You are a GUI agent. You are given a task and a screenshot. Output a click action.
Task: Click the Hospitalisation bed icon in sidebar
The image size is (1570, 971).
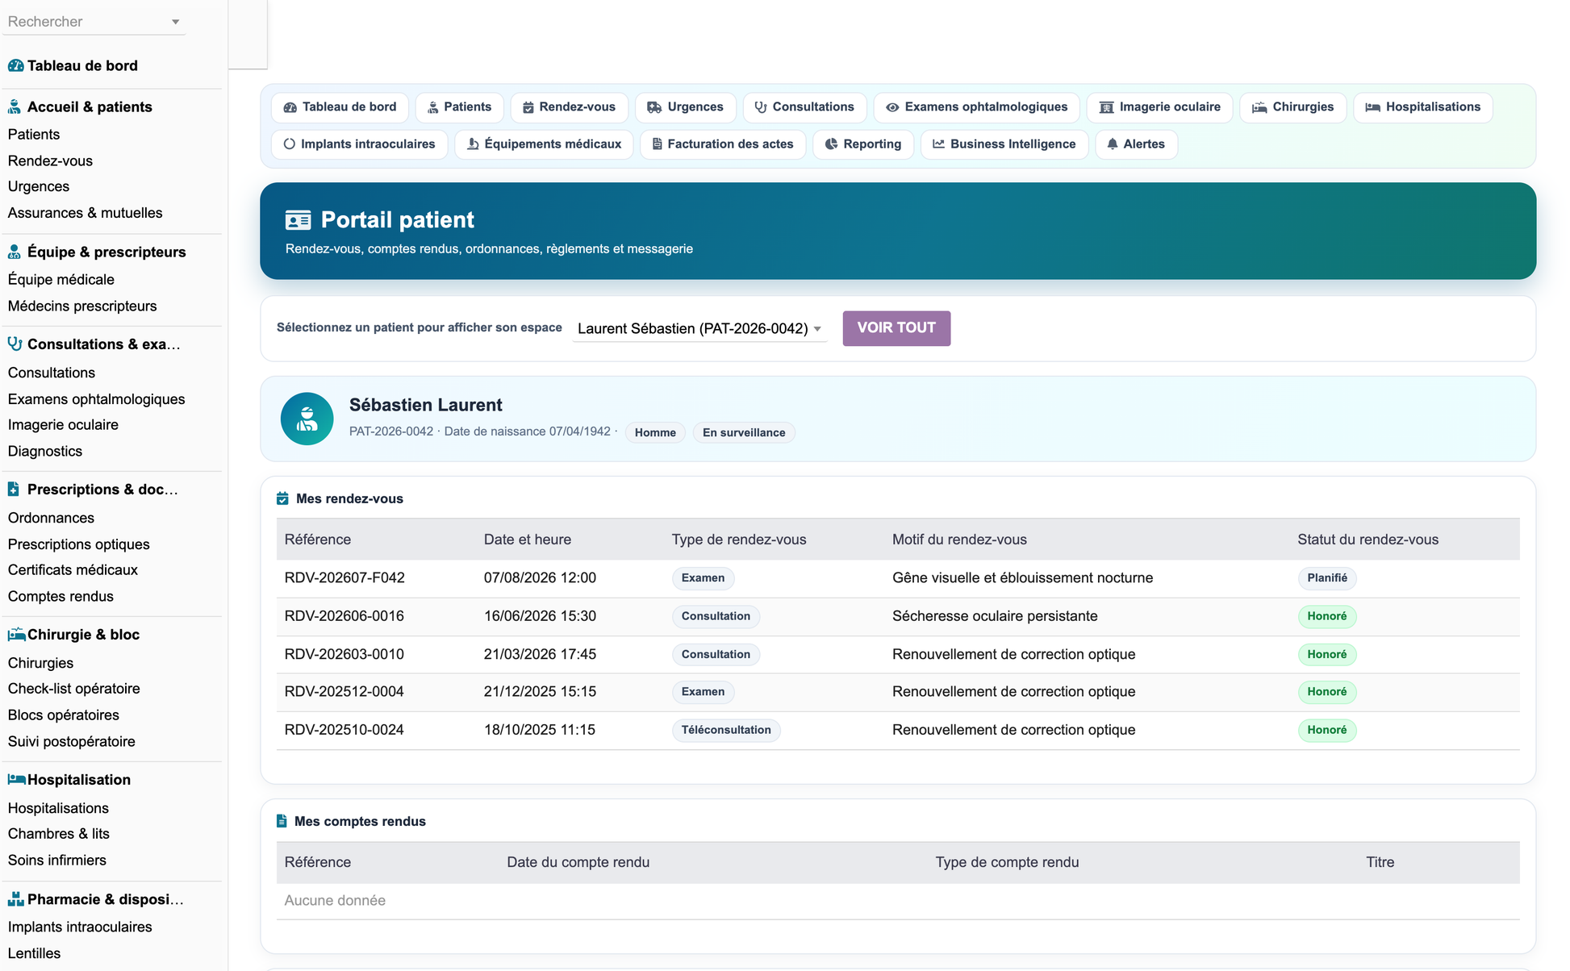coord(16,780)
